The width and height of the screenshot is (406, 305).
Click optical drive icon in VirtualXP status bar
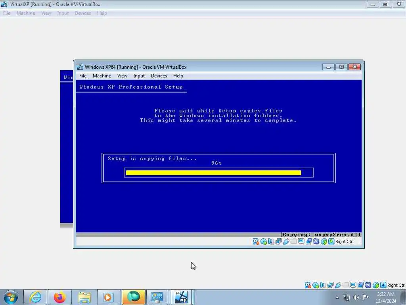[315, 285]
